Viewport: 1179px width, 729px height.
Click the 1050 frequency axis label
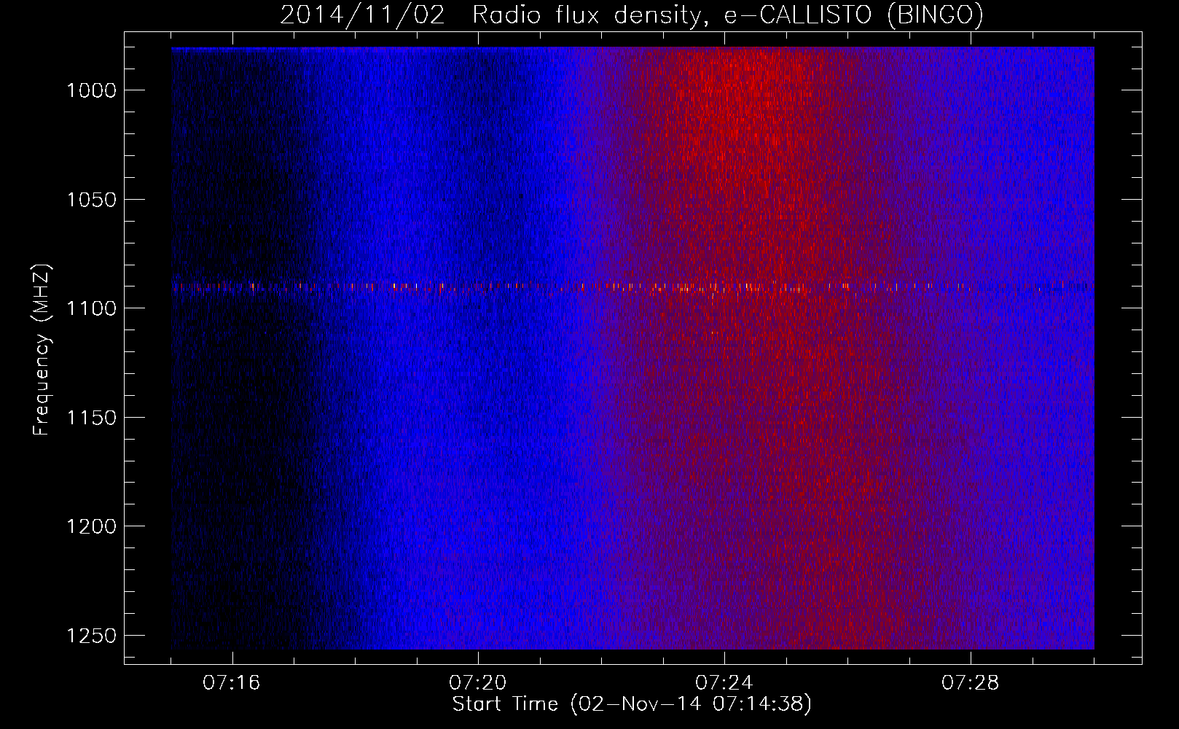(x=91, y=200)
